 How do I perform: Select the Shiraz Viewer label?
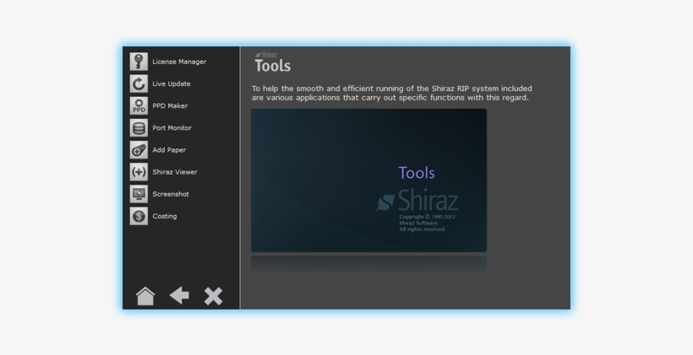pyautogui.click(x=175, y=172)
